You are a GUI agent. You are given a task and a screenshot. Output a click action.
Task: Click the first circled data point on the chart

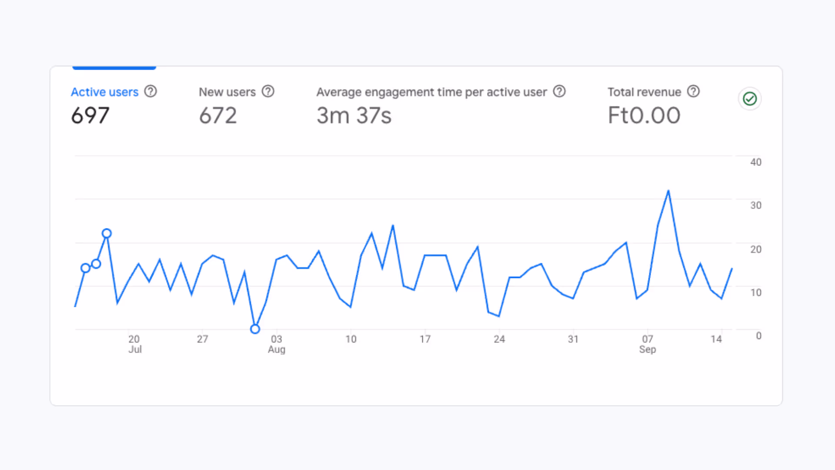pos(86,269)
